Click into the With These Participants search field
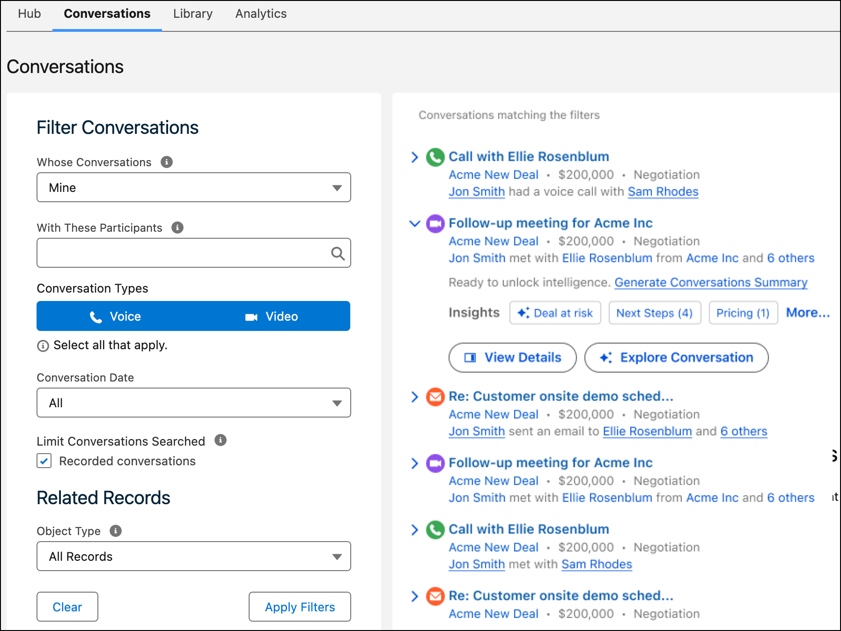 tap(183, 253)
